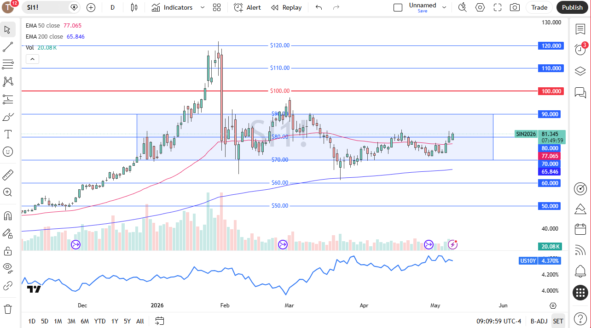Open the screeners target icon
591x328 pixels.
[x=580, y=188]
